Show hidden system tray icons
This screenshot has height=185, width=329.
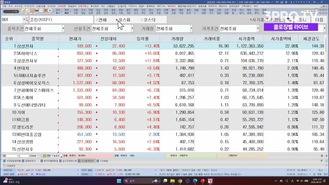276,181
